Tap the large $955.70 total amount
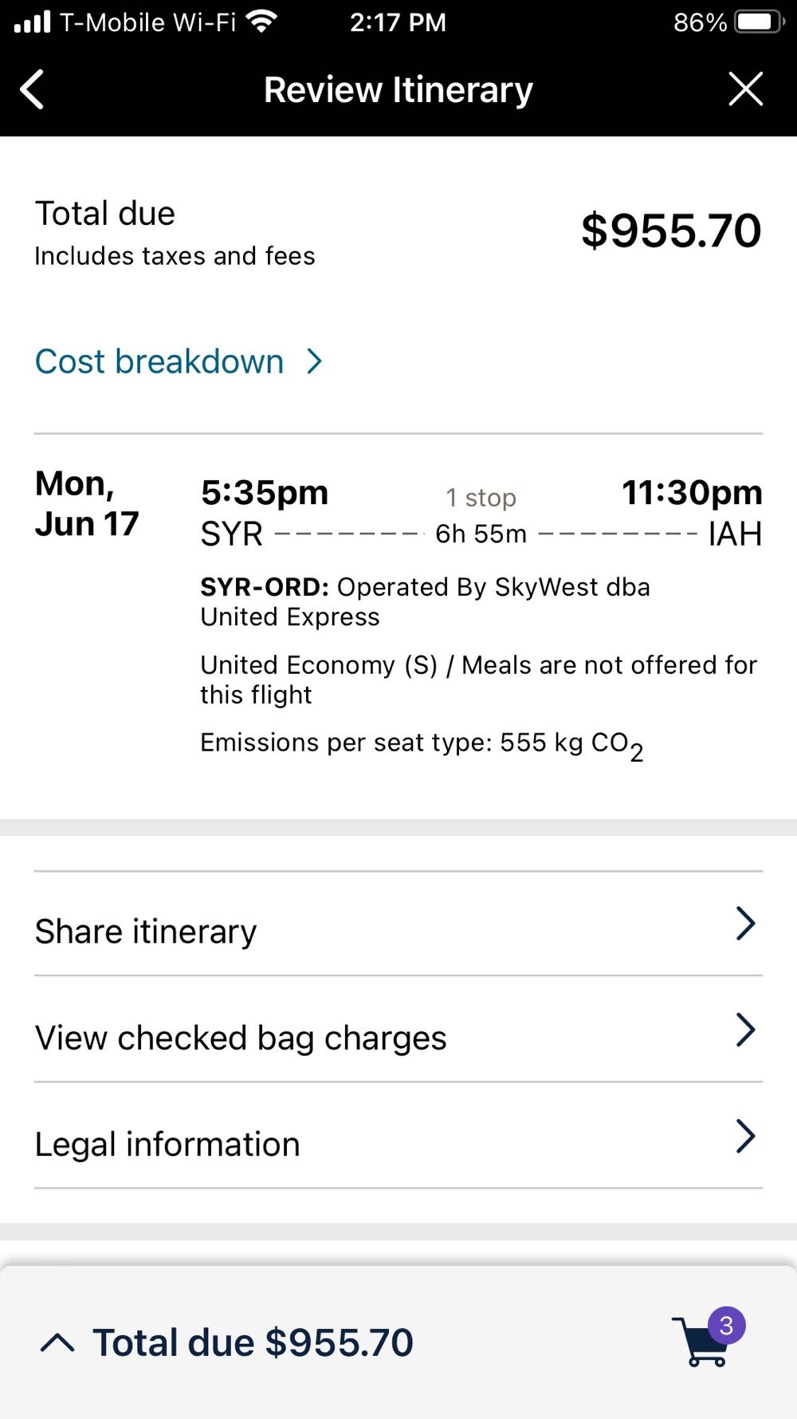 (671, 231)
